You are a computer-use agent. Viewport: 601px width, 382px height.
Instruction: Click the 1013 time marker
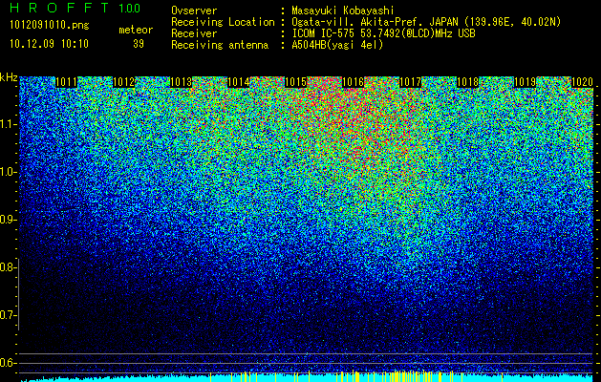click(181, 82)
